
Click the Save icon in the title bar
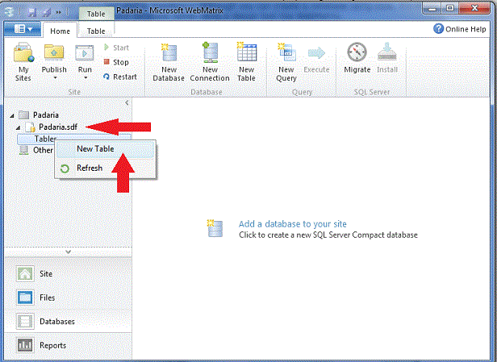coord(32,12)
